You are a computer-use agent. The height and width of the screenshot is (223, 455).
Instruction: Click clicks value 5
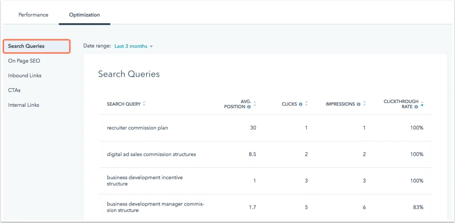pos(306,207)
